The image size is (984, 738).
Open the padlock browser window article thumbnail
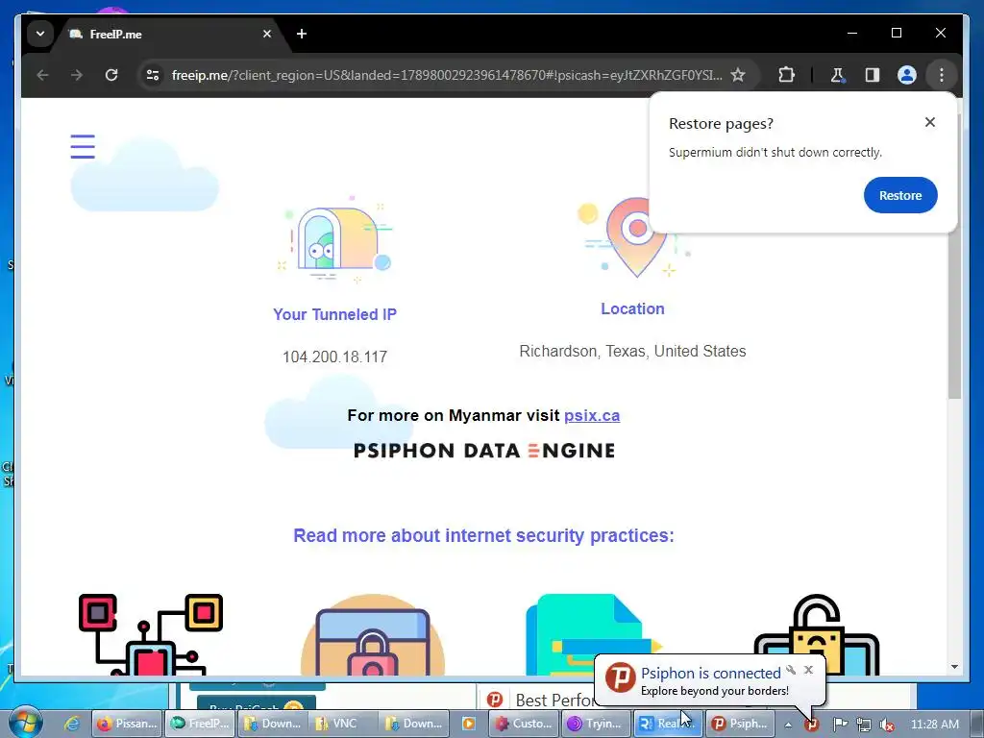coord(373,634)
